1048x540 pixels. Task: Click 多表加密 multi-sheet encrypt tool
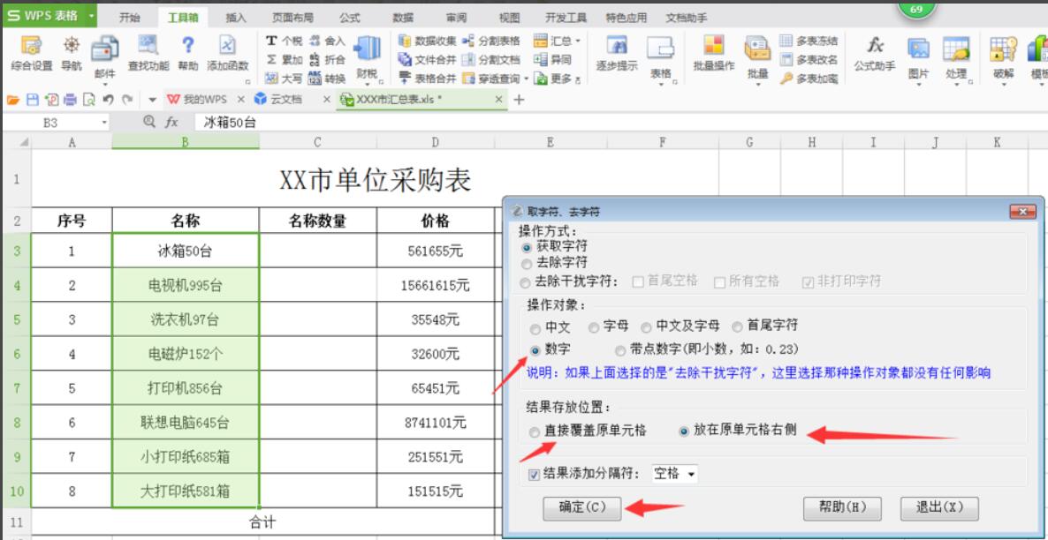pos(808,79)
